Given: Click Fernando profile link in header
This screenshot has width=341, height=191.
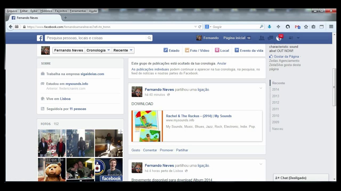Looking at the screenshot, I should pyautogui.click(x=208, y=38).
